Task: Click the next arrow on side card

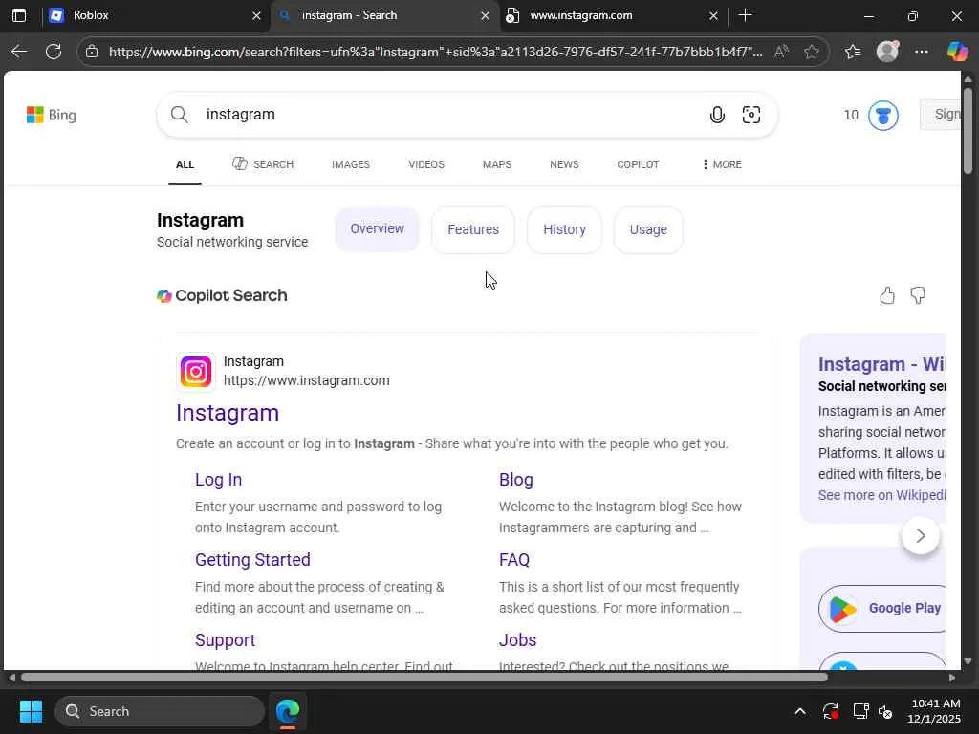Action: click(x=921, y=535)
